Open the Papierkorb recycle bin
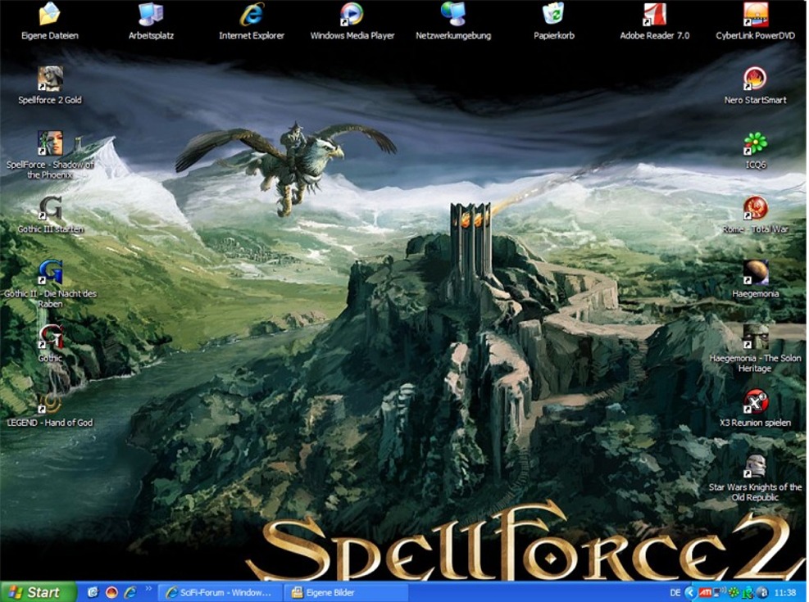Image resolution: width=809 pixels, height=602 pixels. click(x=553, y=14)
